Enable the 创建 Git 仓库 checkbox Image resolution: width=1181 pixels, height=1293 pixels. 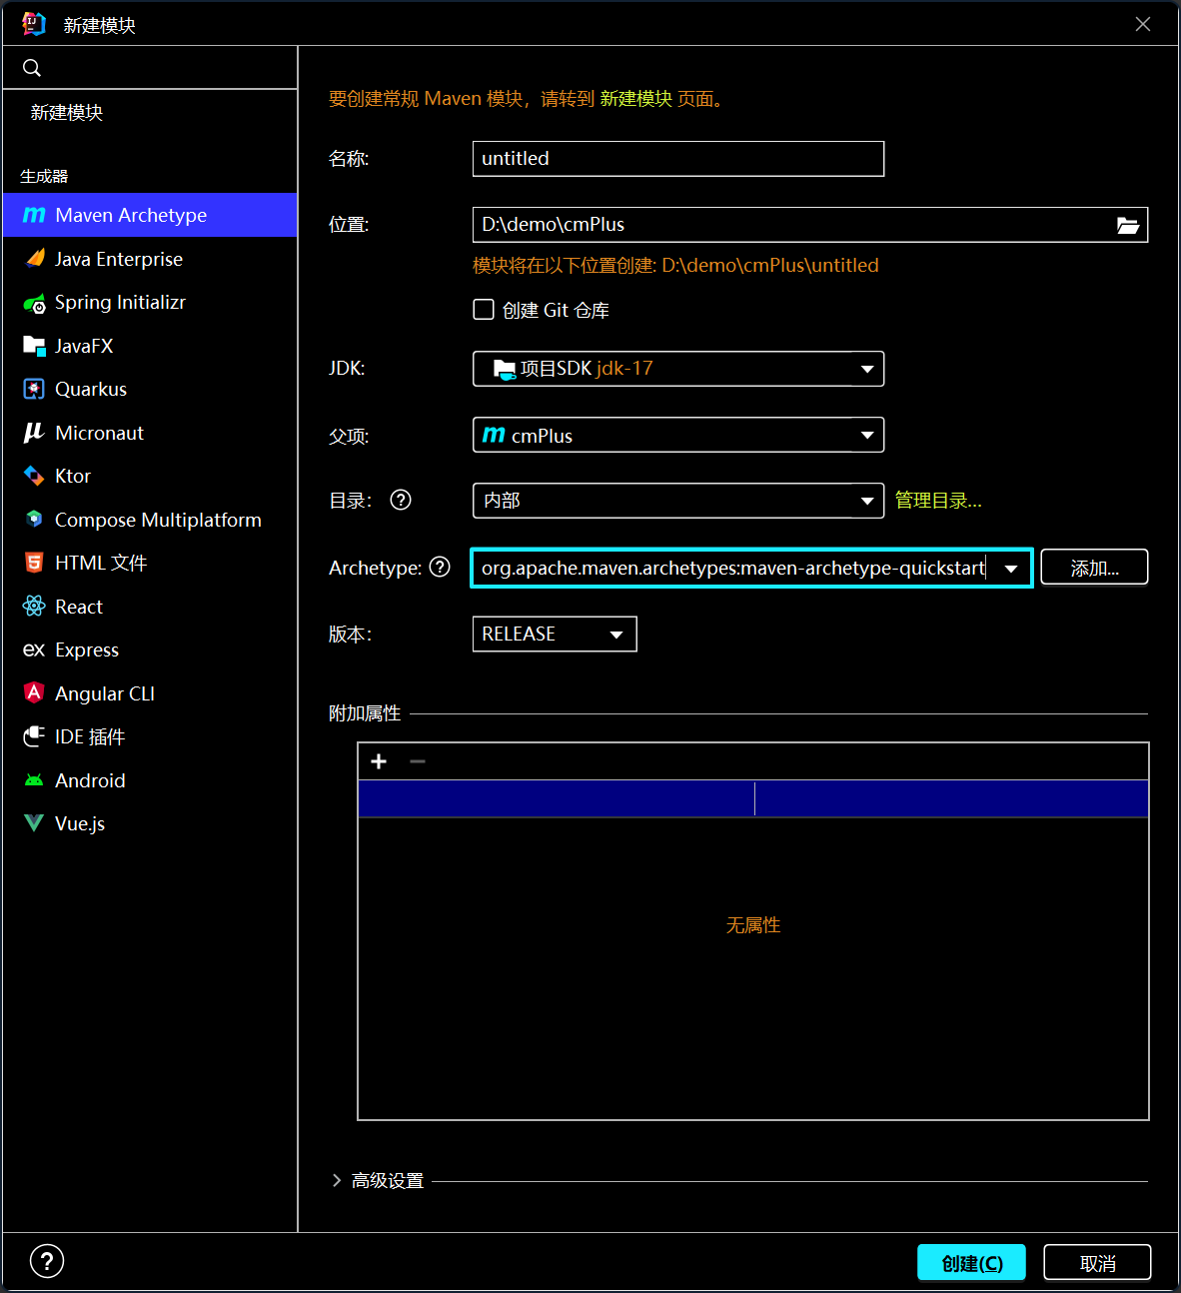point(484,310)
